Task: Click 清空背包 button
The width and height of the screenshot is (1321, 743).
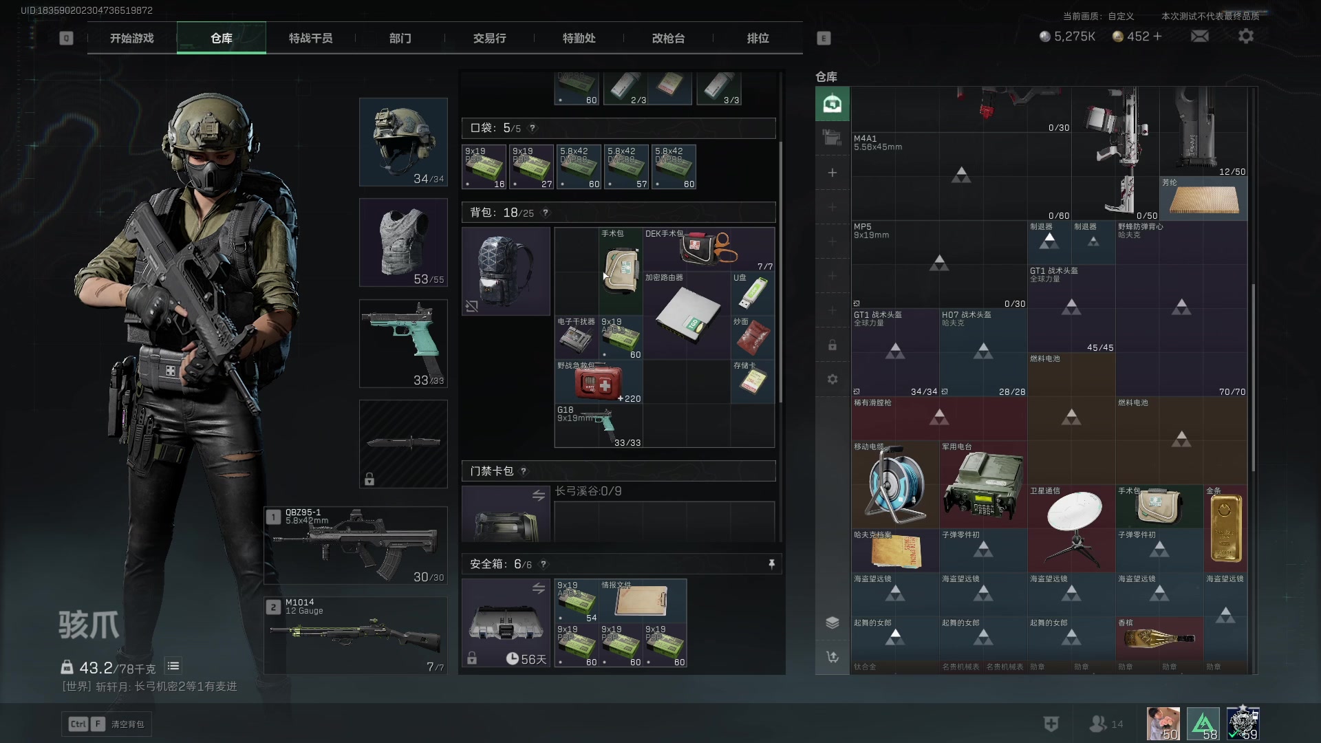Action: click(107, 724)
